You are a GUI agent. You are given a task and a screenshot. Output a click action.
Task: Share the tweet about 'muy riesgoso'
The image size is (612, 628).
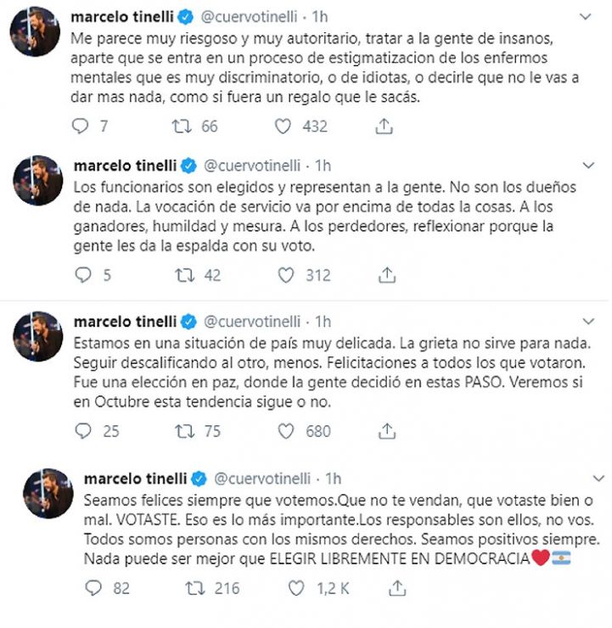(x=384, y=126)
